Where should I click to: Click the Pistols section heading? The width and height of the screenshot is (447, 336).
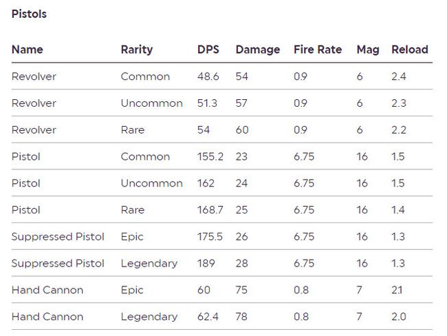tap(29, 14)
